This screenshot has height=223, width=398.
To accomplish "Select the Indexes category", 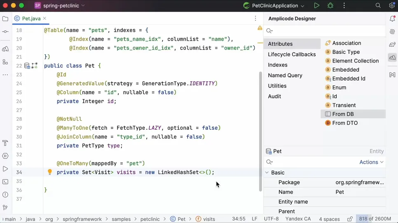I will [x=292, y=65].
